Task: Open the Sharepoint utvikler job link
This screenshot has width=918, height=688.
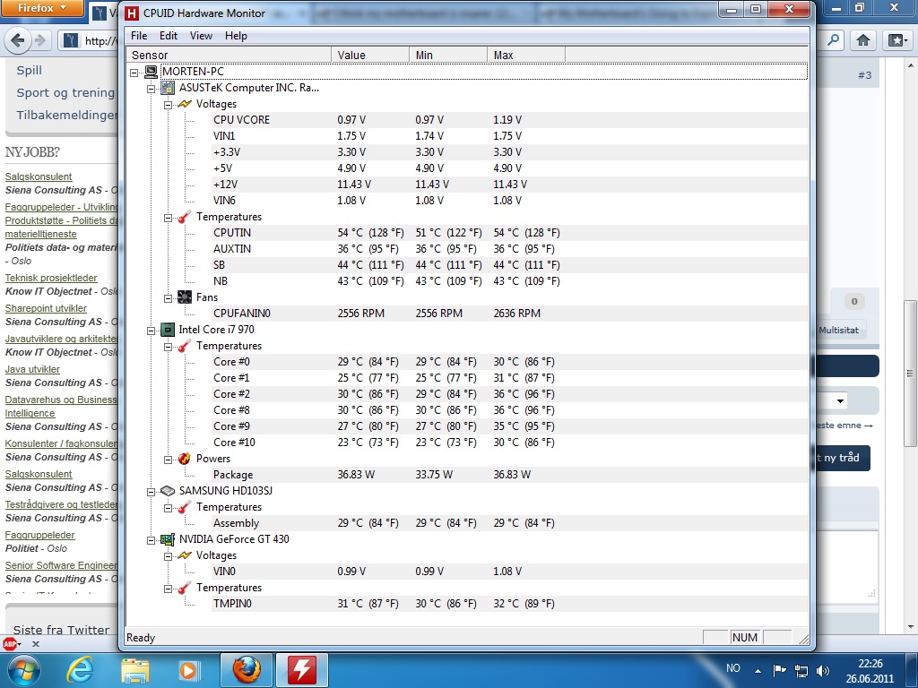Action: 46,308
